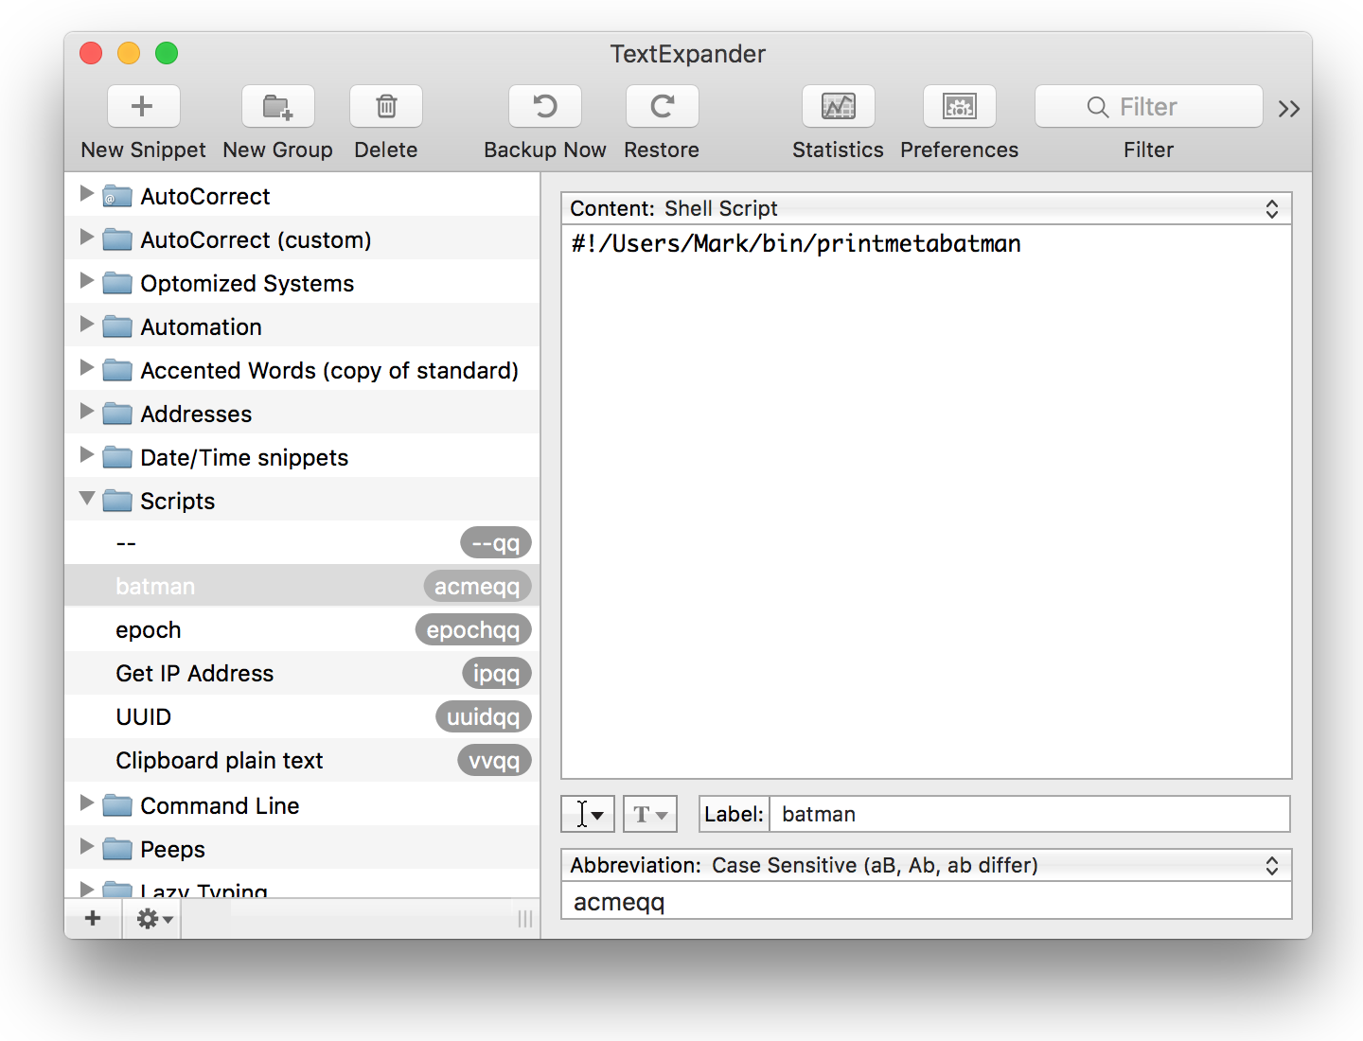Click the uuidqq abbreviation badge

484,717
